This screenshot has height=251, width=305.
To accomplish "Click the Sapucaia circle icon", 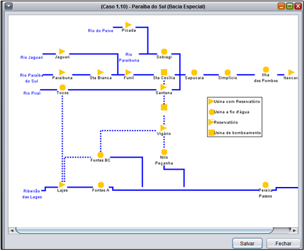I will [194, 72].
